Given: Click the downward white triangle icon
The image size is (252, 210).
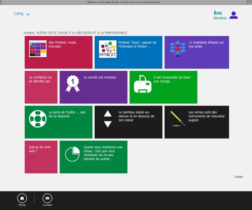Looking at the screenshot, I should pyautogui.click(x=108, y=124).
